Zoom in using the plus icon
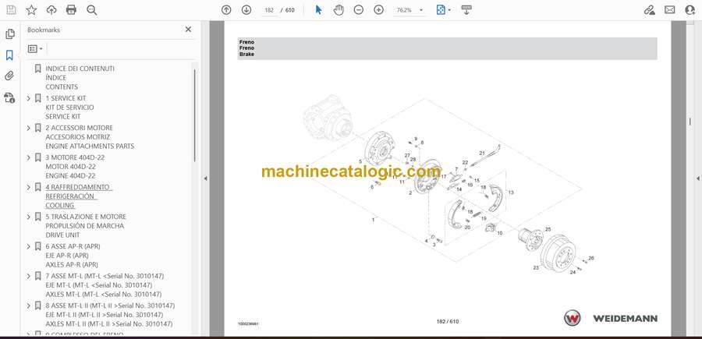The height and width of the screenshot is (339, 702). [x=379, y=10]
